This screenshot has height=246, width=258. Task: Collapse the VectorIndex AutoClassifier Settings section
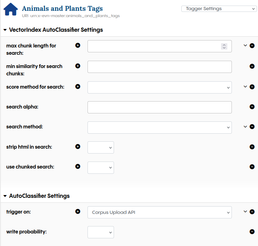pos(5,30)
